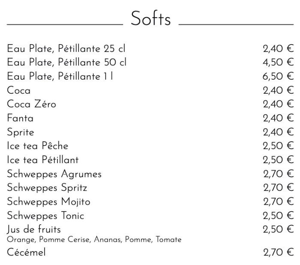Viewport: 300px width, 265px height.
Task: Click on Sprite in the menu
Action: (x=21, y=132)
